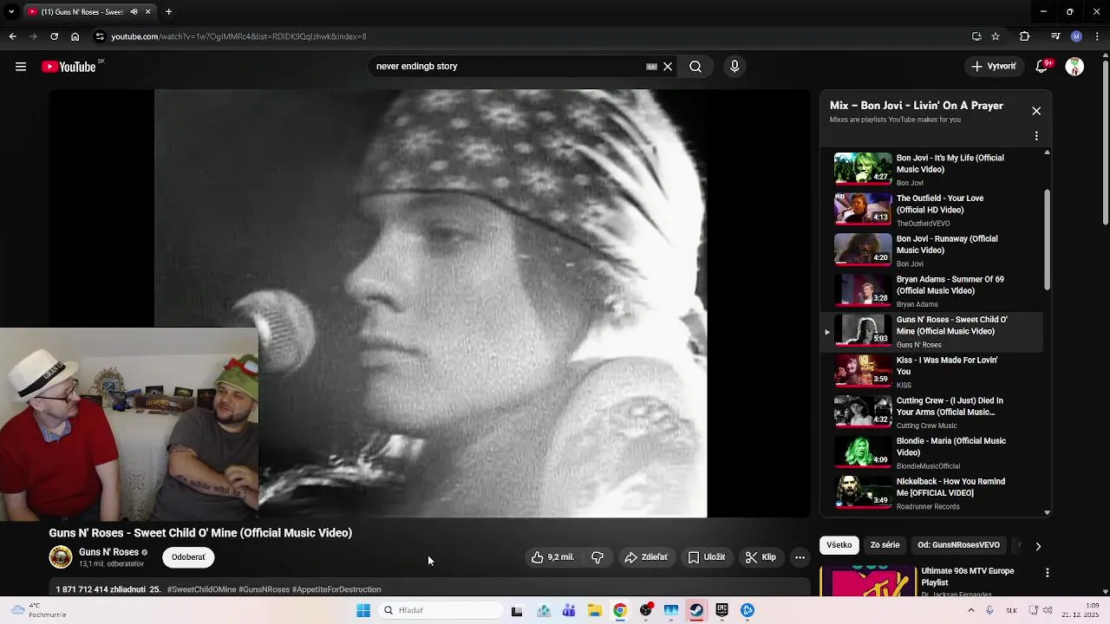Screen dimensions: 1110x624
Task: Open File Explorer from the taskbar
Action: 595,610
